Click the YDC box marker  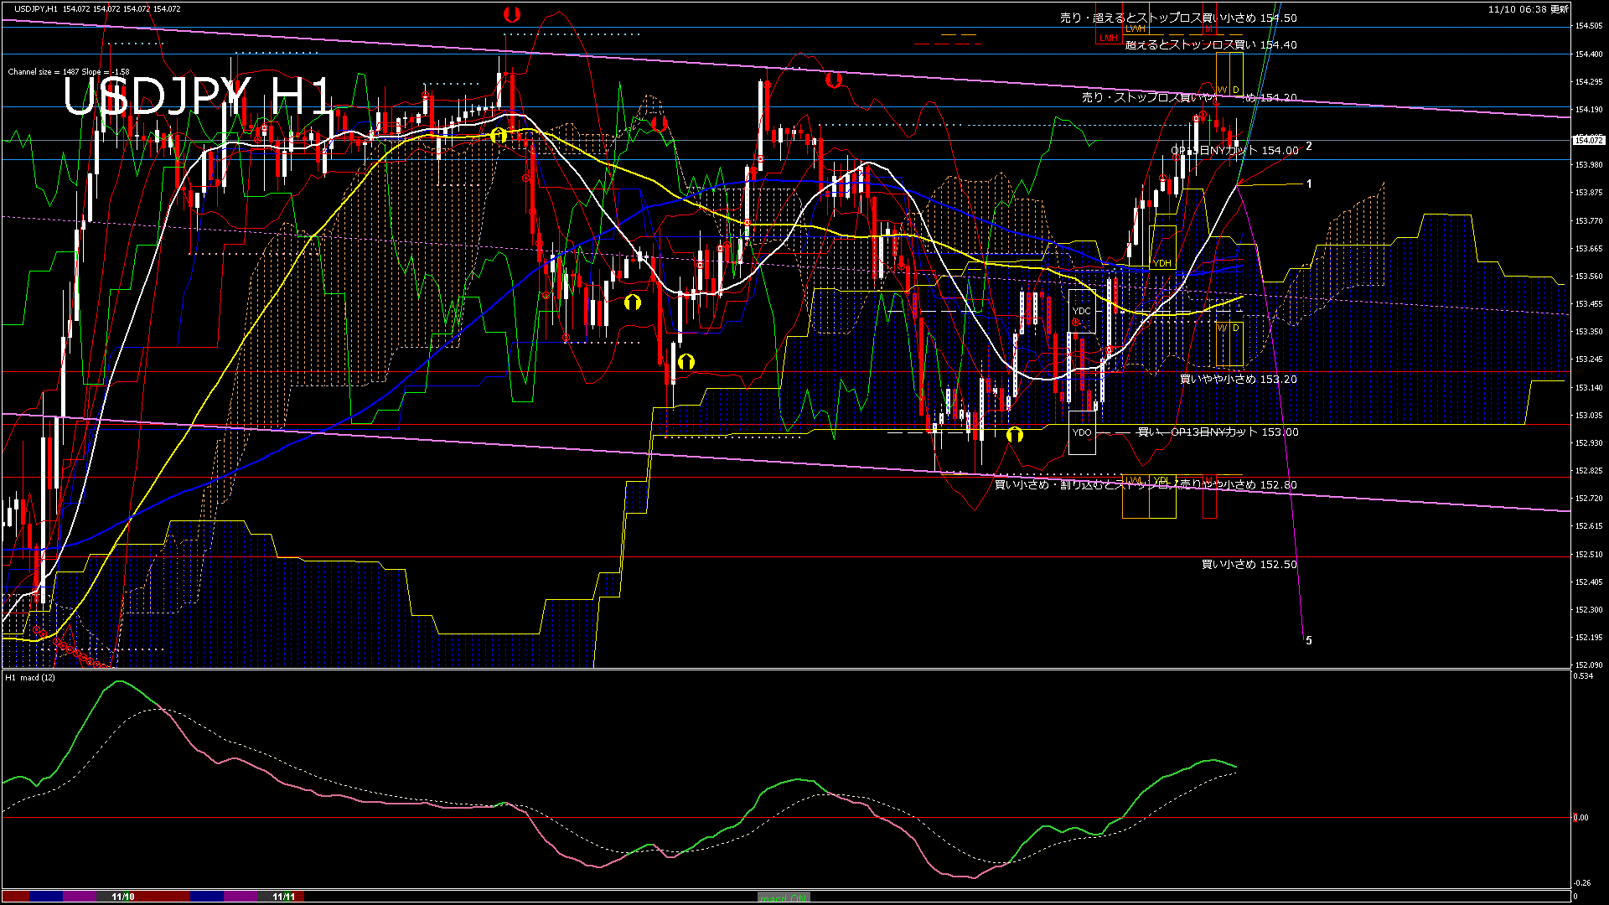pyautogui.click(x=1082, y=311)
